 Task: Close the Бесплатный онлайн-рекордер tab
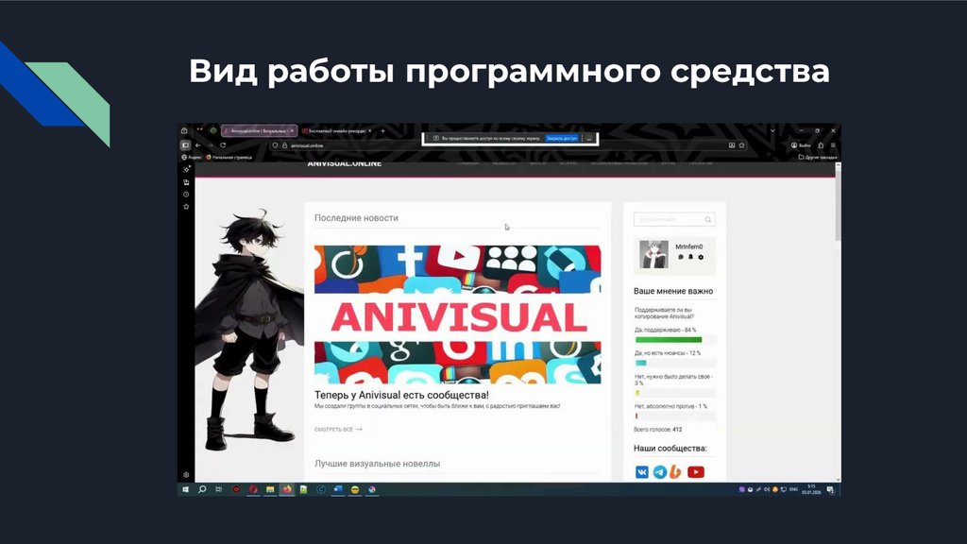pos(369,130)
